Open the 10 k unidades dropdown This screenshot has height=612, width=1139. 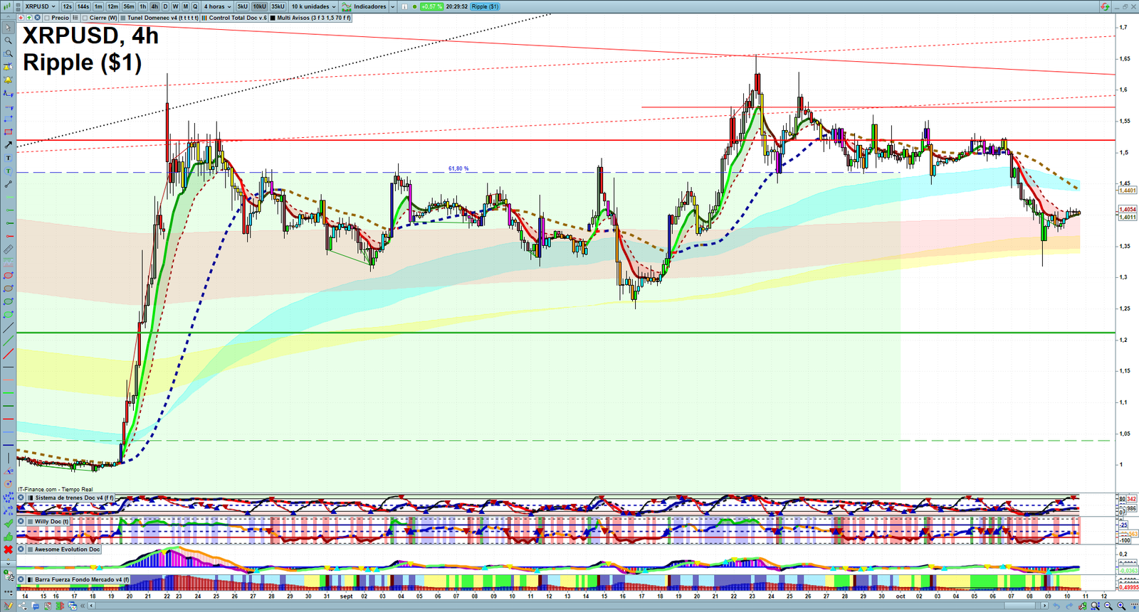click(x=313, y=6)
